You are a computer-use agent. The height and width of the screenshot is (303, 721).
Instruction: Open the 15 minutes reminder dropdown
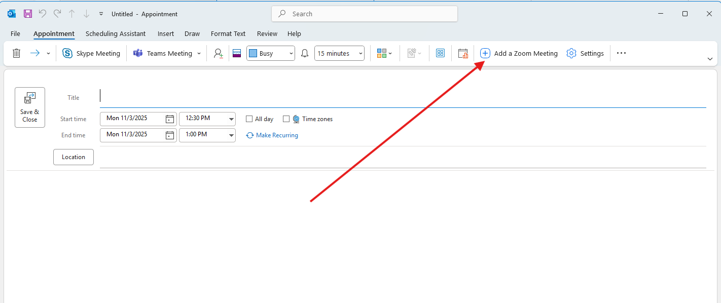click(x=360, y=53)
